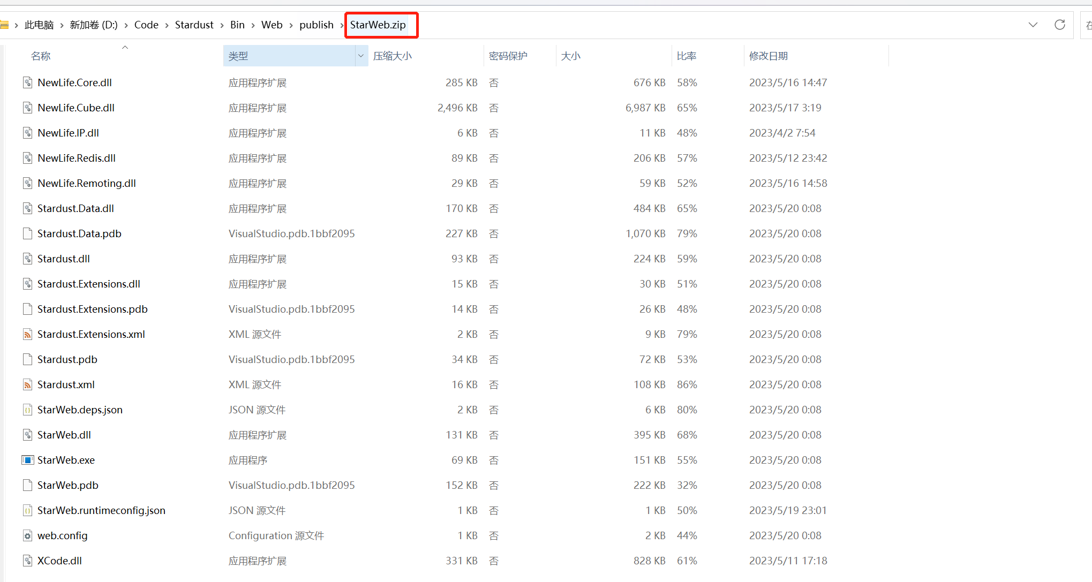The width and height of the screenshot is (1092, 582).
Task: Click the PDB icon of Stardust.pdb
Action: click(x=27, y=359)
